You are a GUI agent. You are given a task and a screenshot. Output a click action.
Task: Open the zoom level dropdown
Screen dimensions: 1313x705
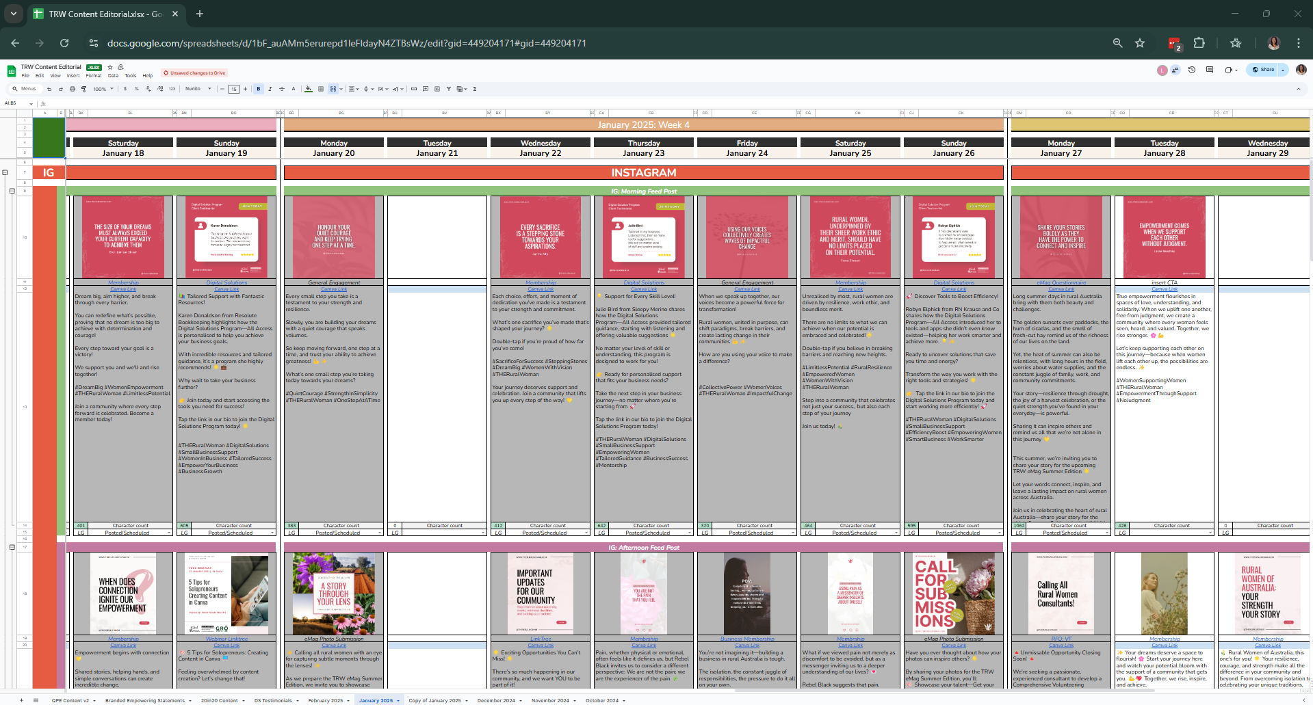pos(103,89)
